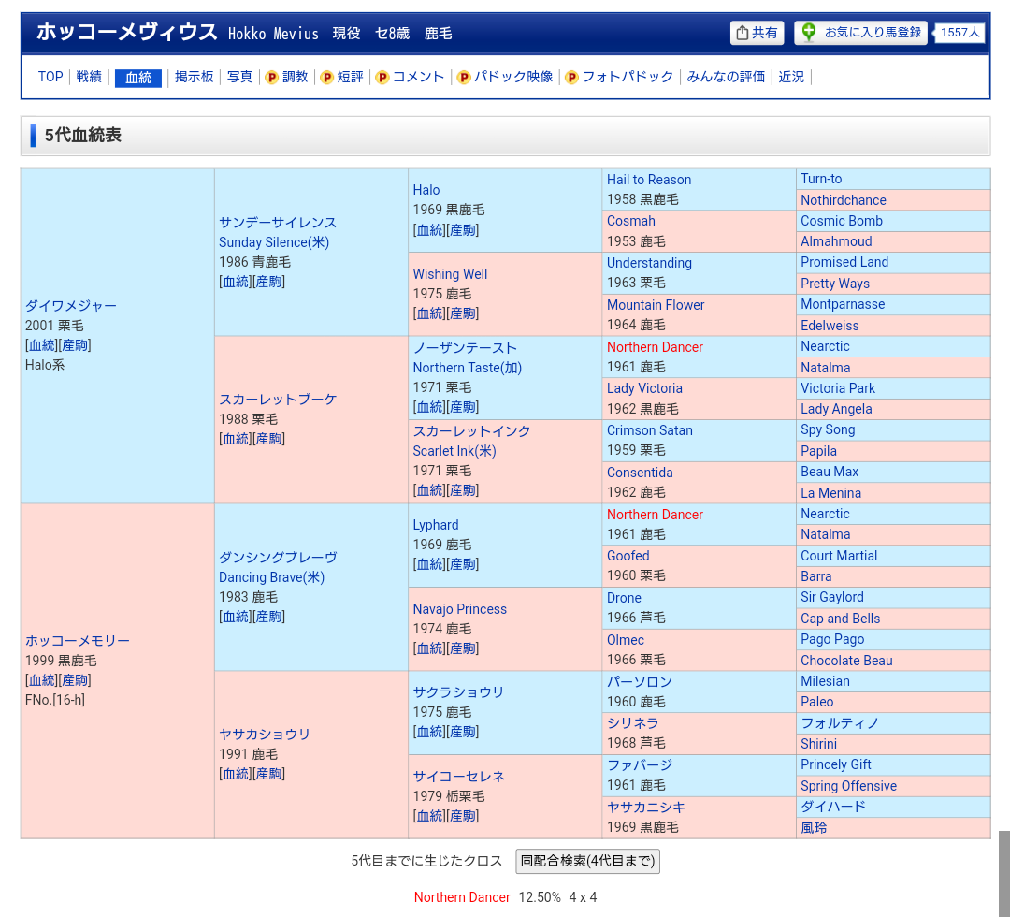
Task: Click the 血統 link under Lyphard
Action: point(429,564)
